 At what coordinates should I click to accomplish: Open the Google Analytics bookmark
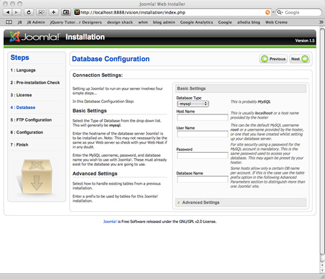pos(196,22)
